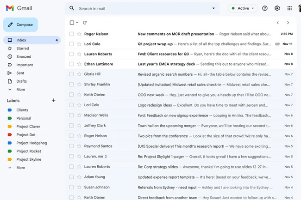Star the Adam Young email
The image size is (301, 200).
[79, 177]
